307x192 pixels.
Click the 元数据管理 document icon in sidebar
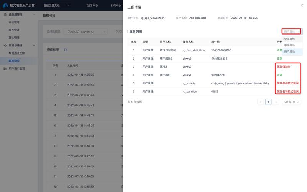(x=5, y=15)
